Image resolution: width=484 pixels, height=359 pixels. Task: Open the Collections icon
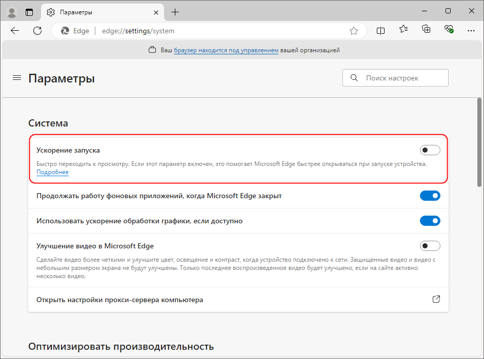tap(426, 29)
